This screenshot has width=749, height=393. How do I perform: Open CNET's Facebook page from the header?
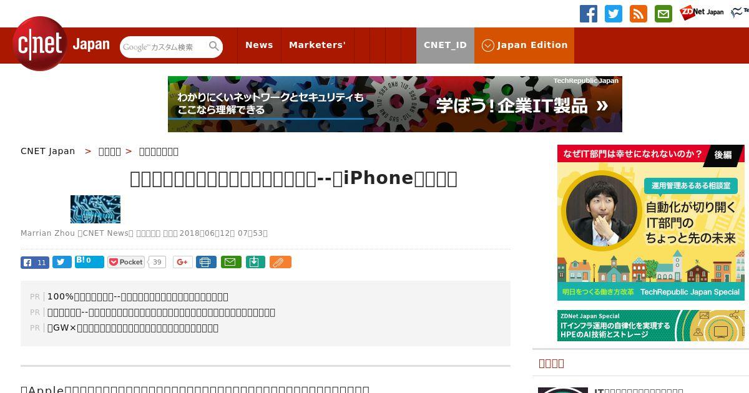[x=588, y=14]
